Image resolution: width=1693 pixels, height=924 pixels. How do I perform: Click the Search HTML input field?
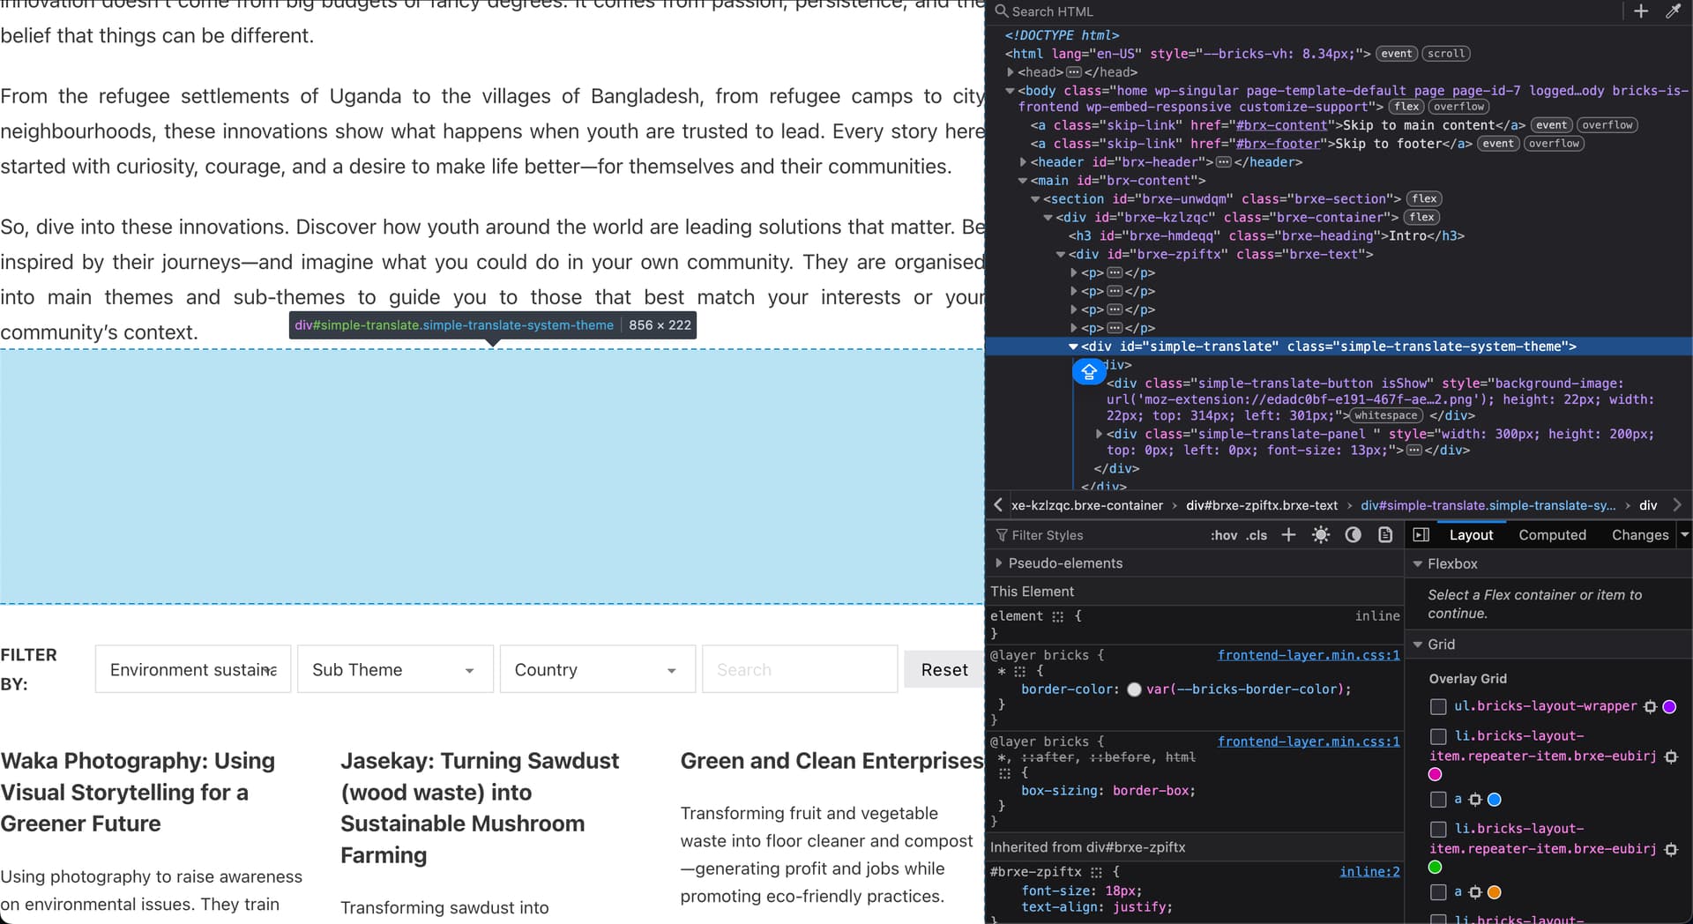pos(1305,11)
